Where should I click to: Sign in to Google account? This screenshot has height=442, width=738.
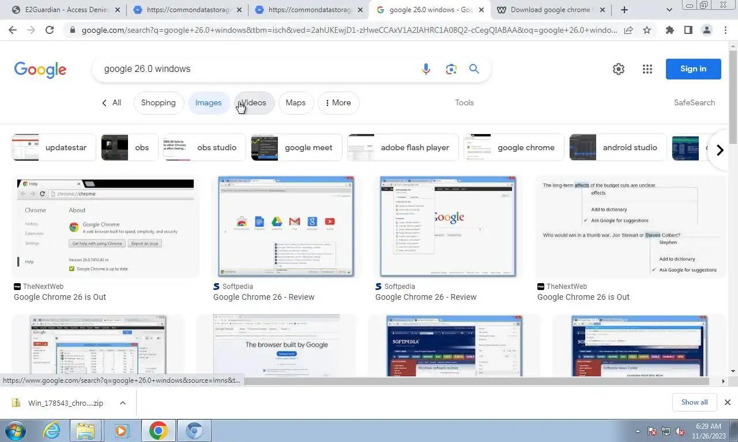coord(693,69)
